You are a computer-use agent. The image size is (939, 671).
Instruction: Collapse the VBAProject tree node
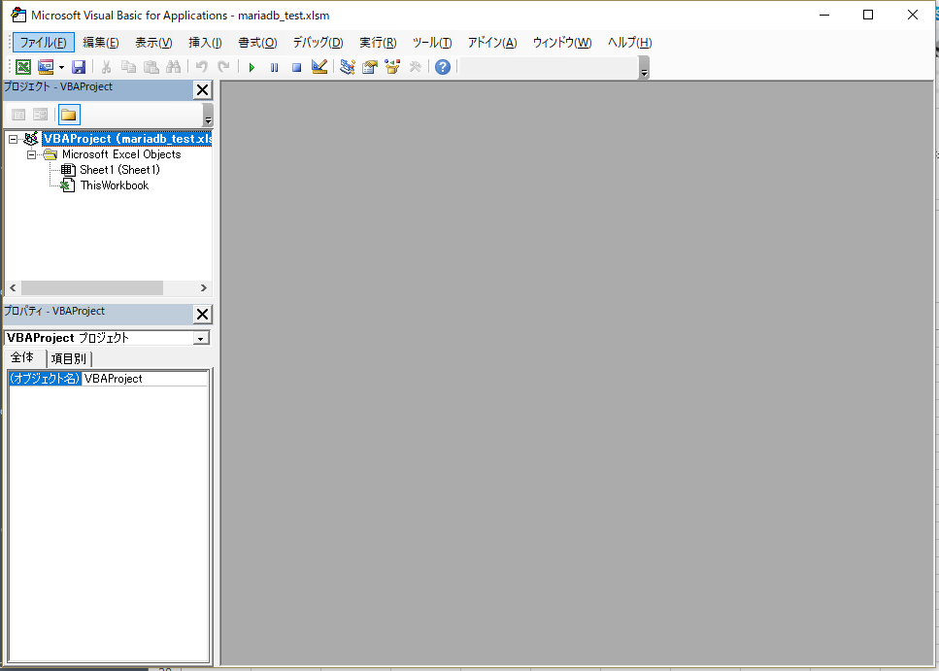click(x=14, y=139)
